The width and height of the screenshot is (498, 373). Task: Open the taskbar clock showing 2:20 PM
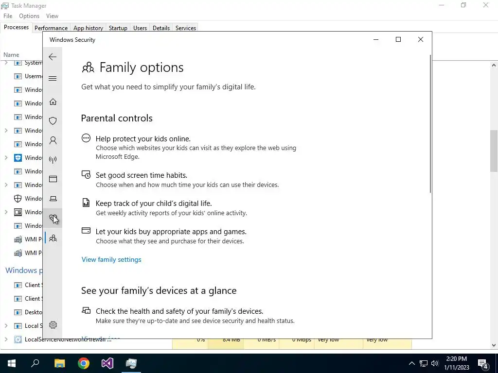click(456, 363)
